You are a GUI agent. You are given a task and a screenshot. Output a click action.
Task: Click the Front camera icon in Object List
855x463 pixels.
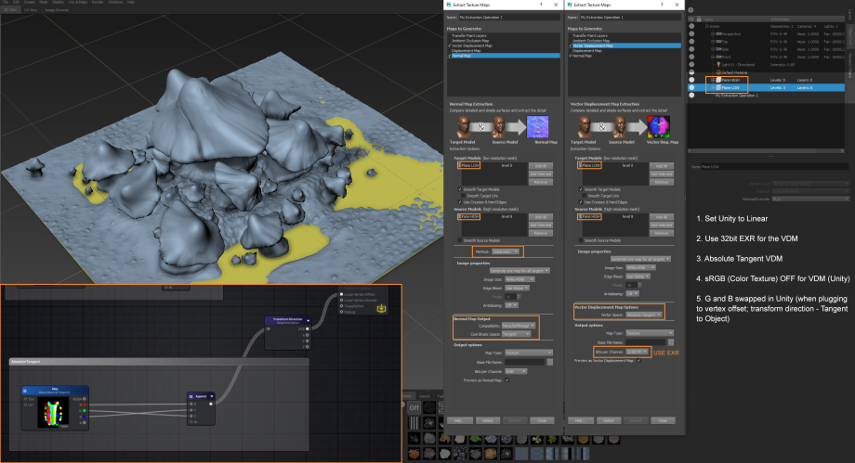tap(718, 57)
